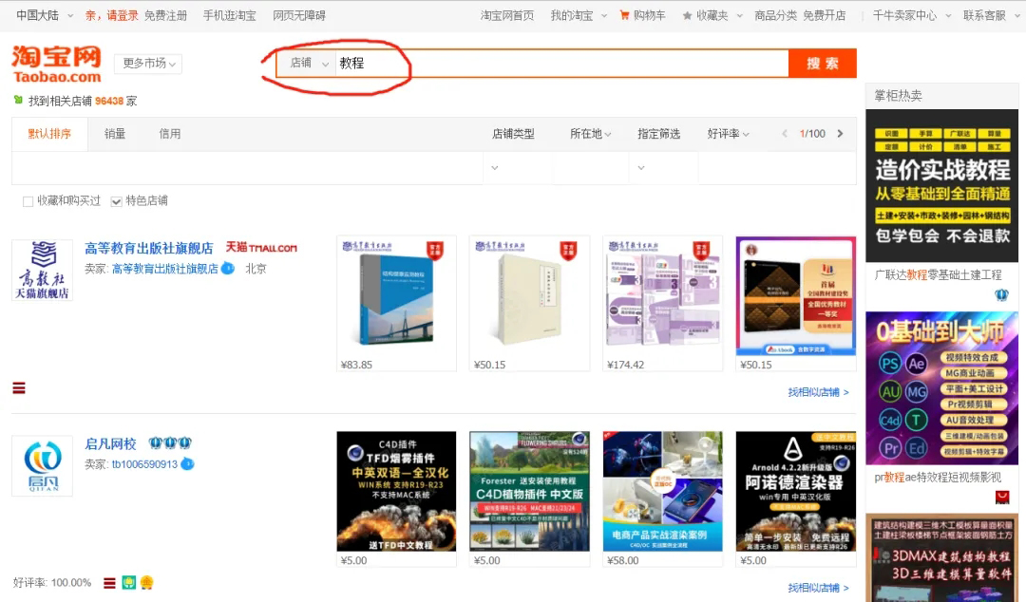Click the 高等教育出版社 store logo
The width and height of the screenshot is (1026, 602).
click(x=43, y=270)
